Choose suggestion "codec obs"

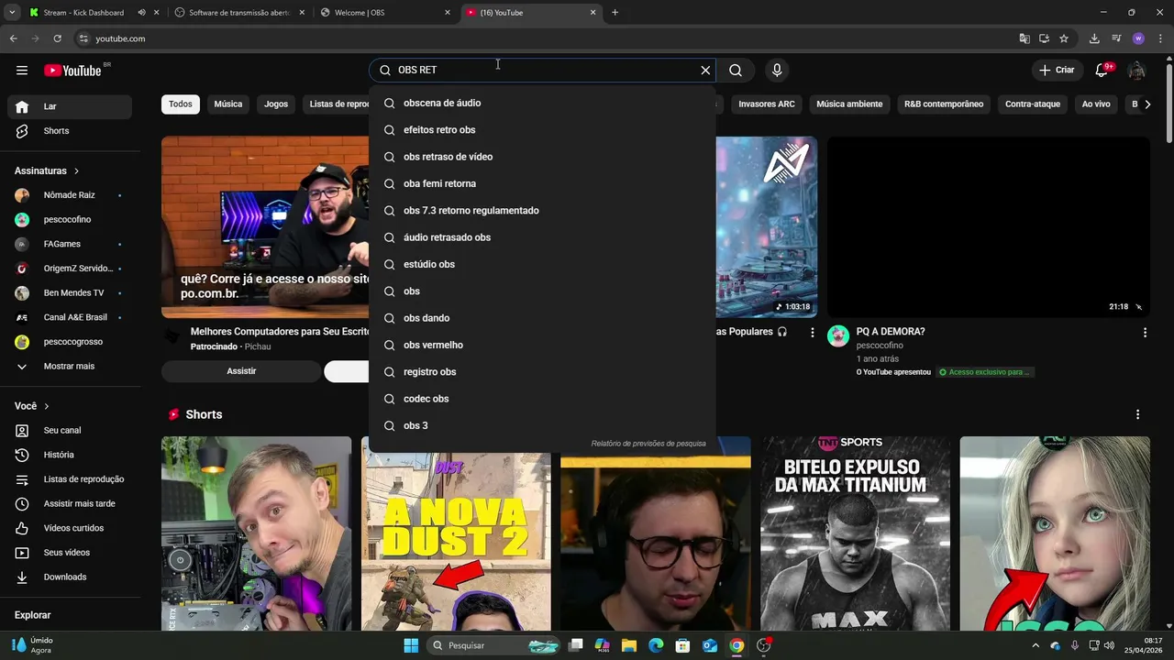pyautogui.click(x=542, y=399)
